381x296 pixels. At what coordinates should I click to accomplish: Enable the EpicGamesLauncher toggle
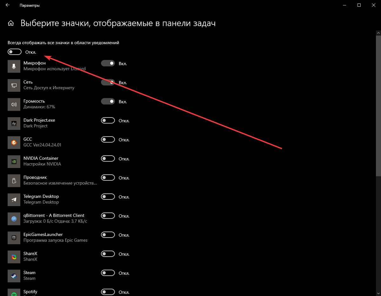click(x=108, y=235)
